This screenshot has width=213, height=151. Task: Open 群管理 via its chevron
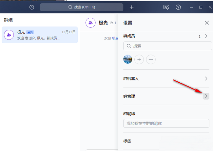pos(206,96)
